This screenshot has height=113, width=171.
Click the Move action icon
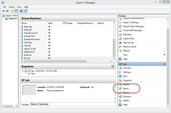(x=120, y=88)
